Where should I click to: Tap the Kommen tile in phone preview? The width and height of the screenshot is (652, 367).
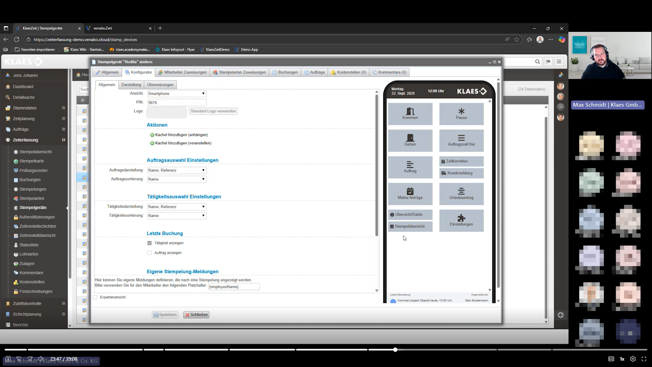click(410, 114)
